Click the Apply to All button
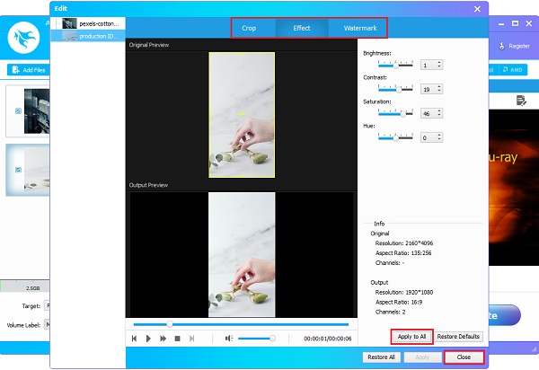 coord(411,337)
